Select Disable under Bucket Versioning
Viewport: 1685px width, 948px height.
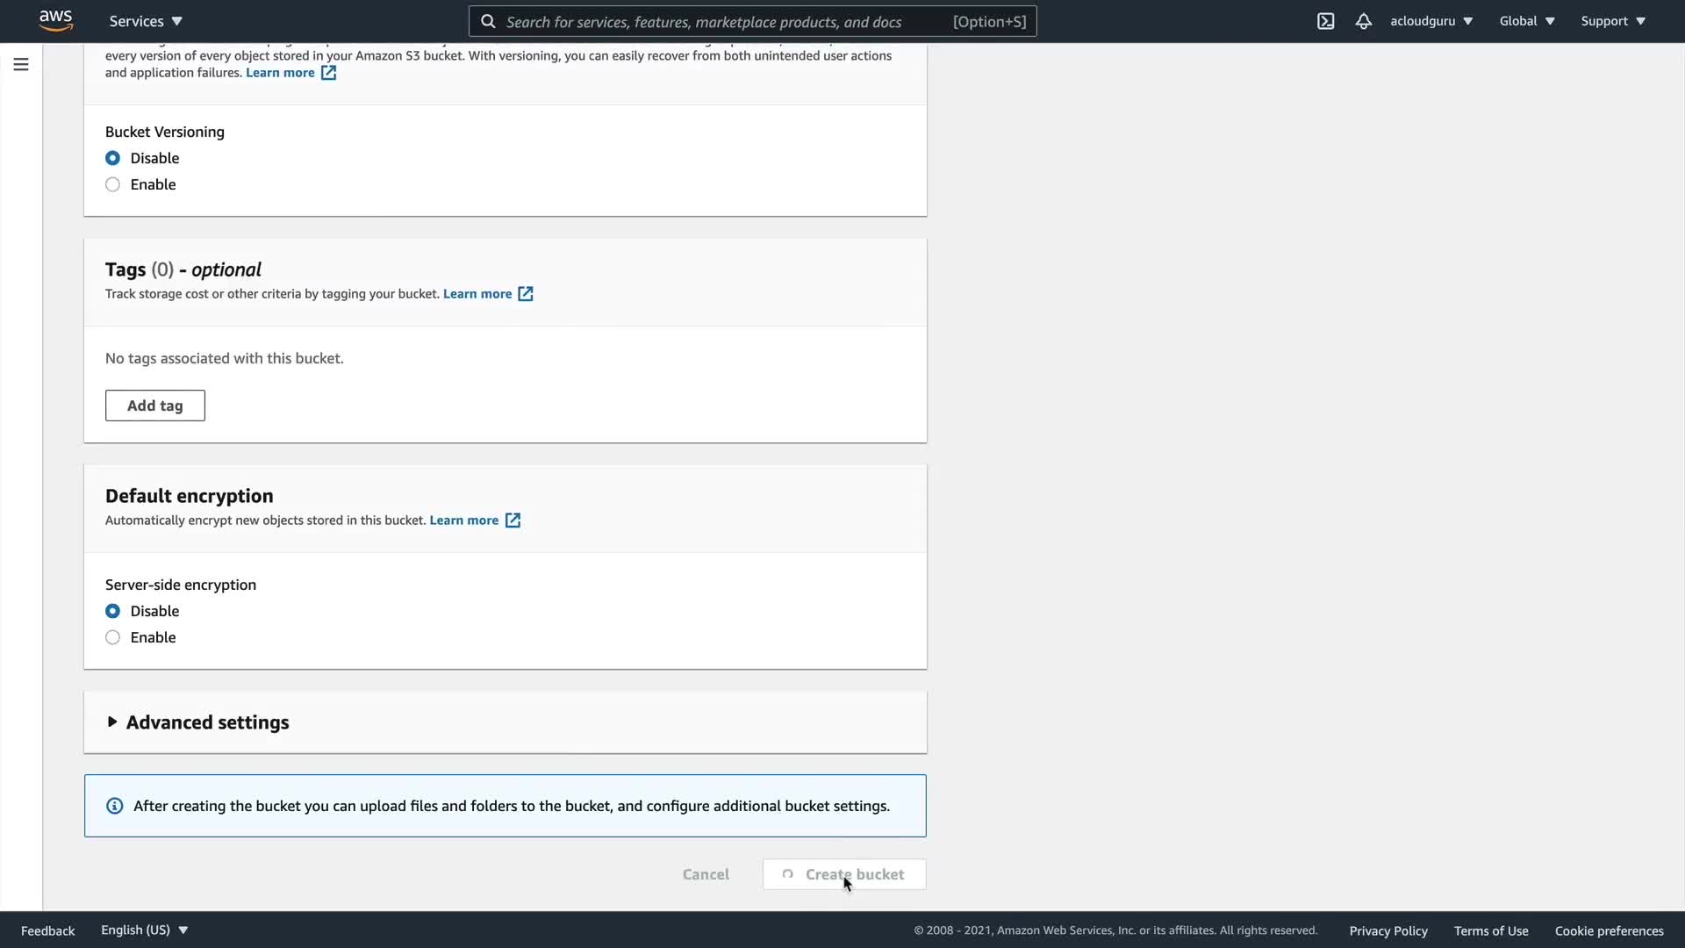[x=112, y=158]
